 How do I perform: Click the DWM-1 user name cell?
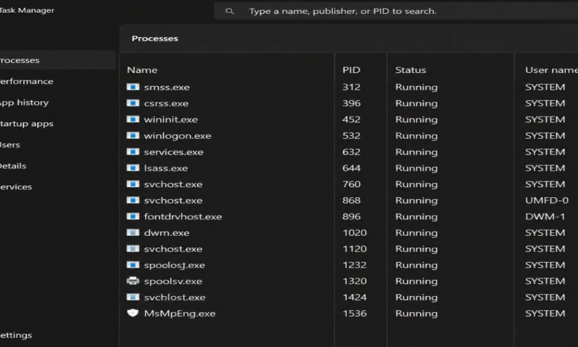pos(545,216)
